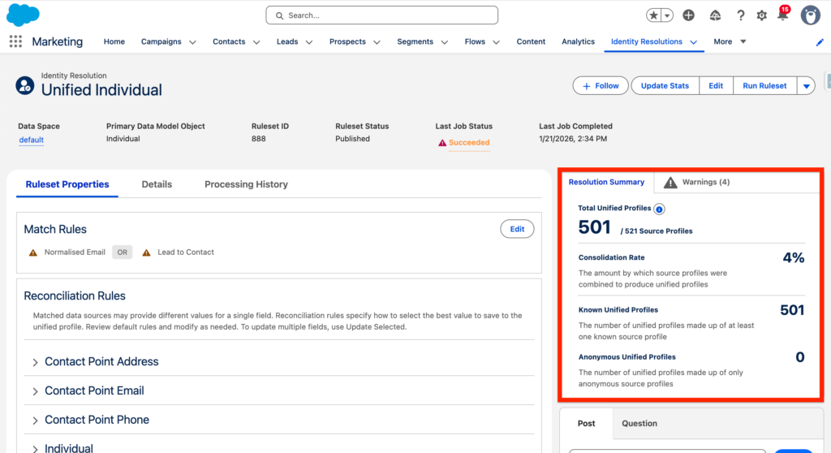Open the More navigation dropdown
The height and width of the screenshot is (453, 831).
(x=730, y=41)
